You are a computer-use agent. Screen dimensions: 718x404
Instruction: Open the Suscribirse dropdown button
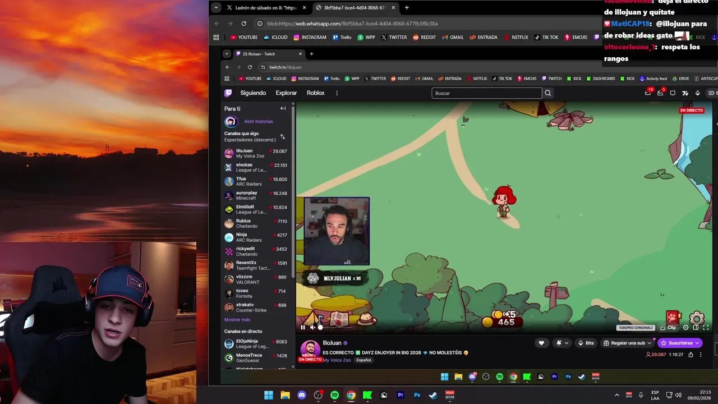[680, 343]
